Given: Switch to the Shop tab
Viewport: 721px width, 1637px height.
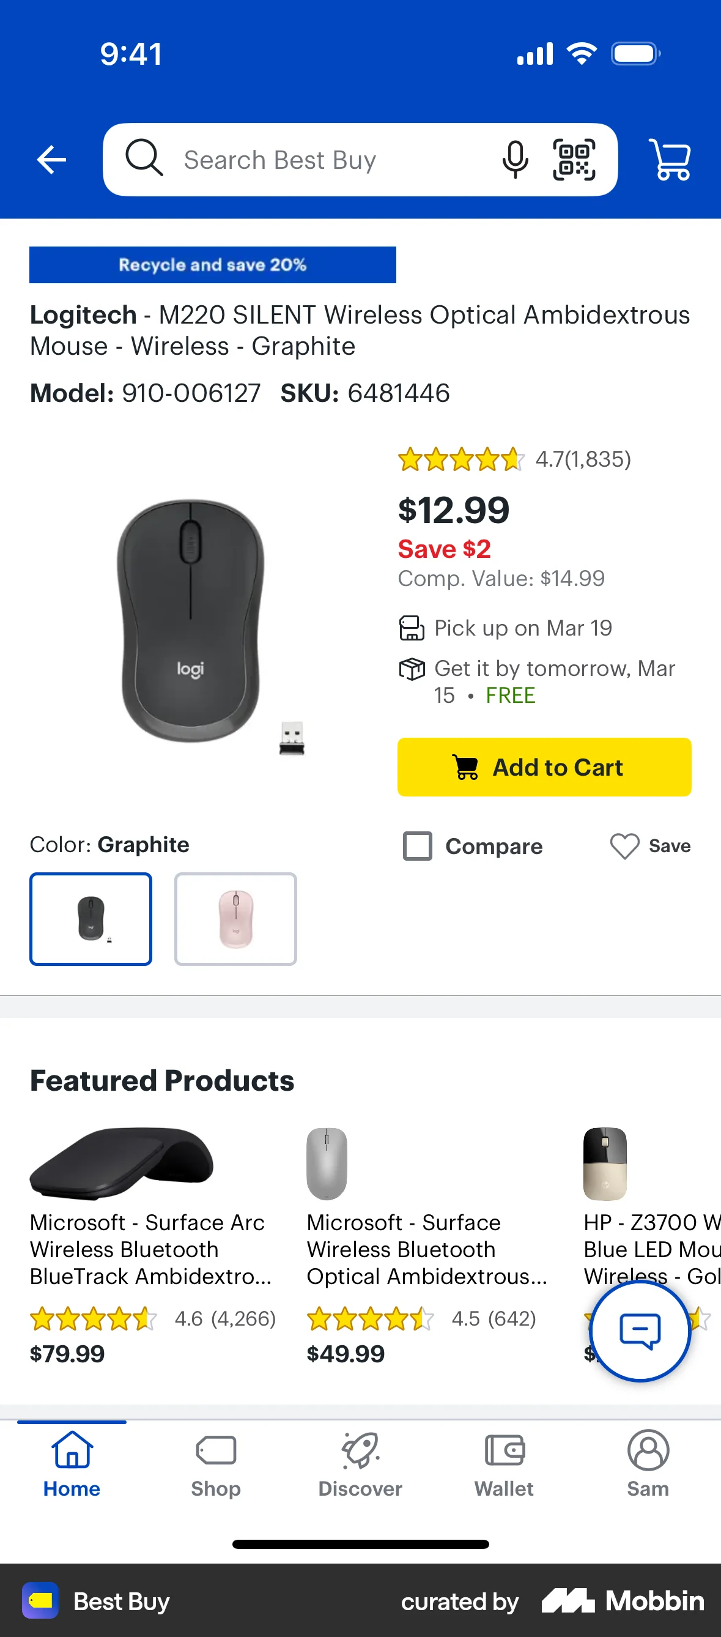Looking at the screenshot, I should tap(215, 1468).
